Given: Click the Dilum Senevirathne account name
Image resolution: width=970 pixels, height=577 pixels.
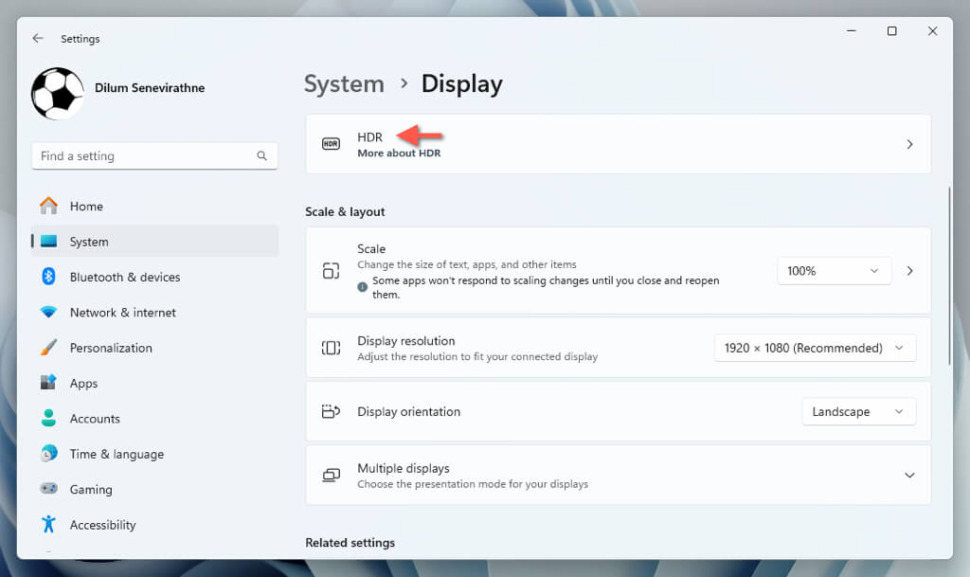Looking at the screenshot, I should click(150, 88).
